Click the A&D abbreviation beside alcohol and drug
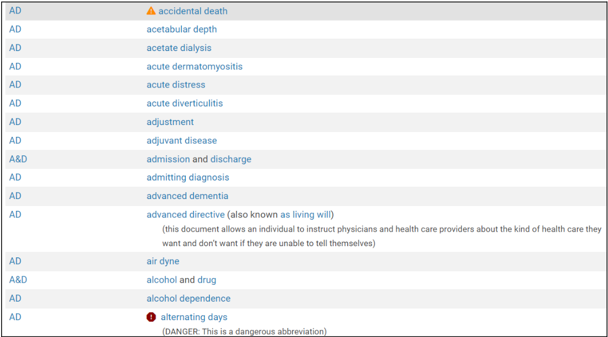This screenshot has width=608, height=337. 18,280
